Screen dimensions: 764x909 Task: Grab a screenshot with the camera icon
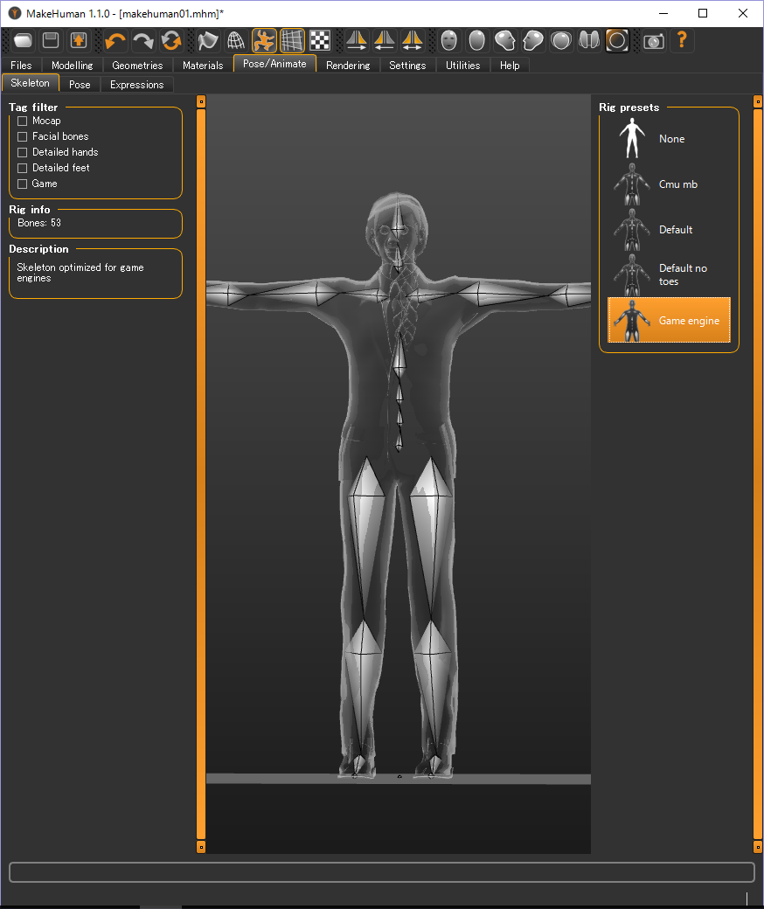coord(654,40)
